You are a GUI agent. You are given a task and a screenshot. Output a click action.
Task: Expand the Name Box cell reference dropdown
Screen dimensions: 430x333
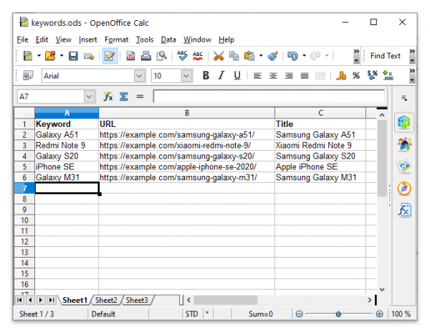(90, 96)
